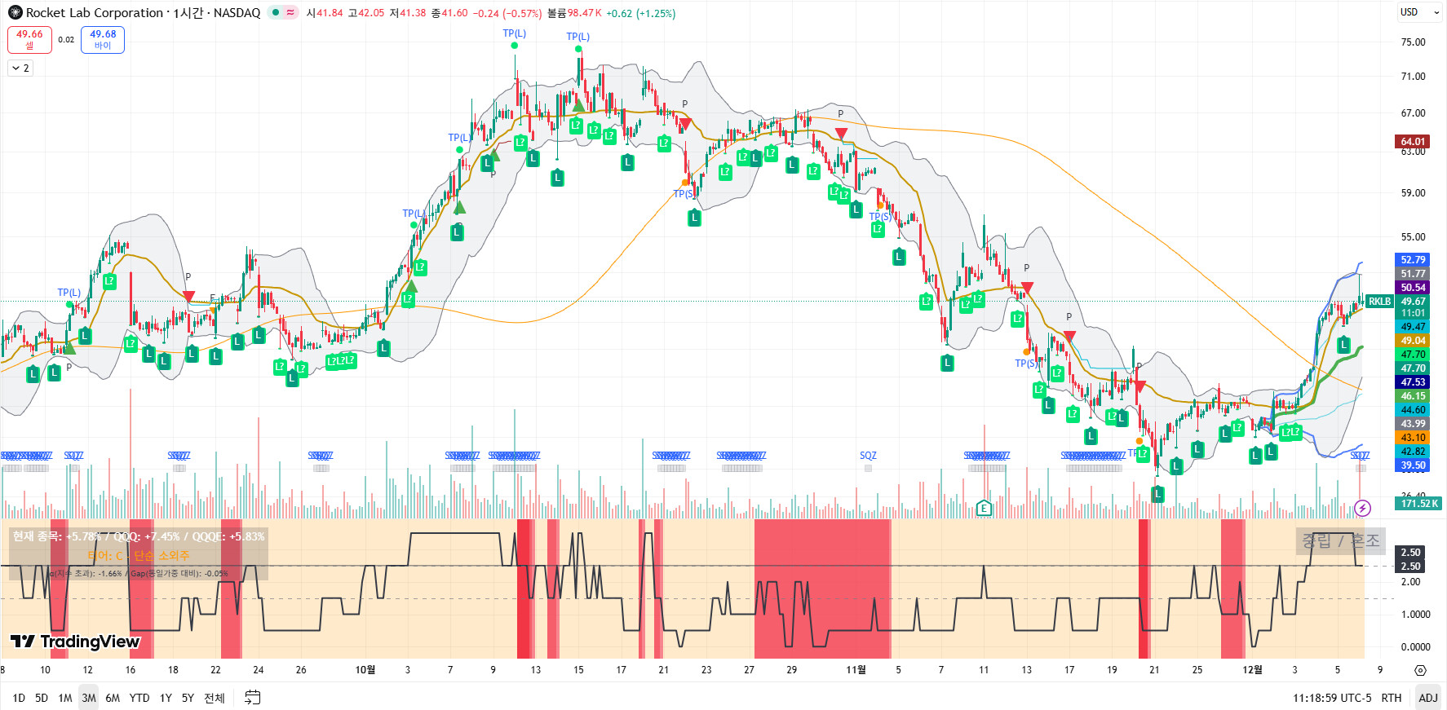Open the 11:18:59 UTC-5 timezone menu
Screen dimensions: 1447x710
(x=1332, y=698)
